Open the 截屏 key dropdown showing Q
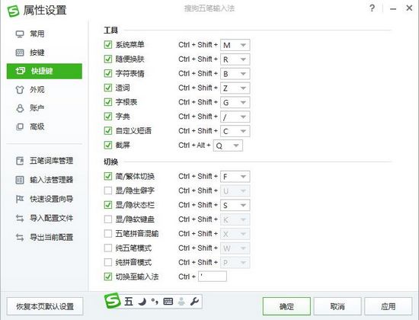This screenshot has height=320, width=419. click(228, 146)
